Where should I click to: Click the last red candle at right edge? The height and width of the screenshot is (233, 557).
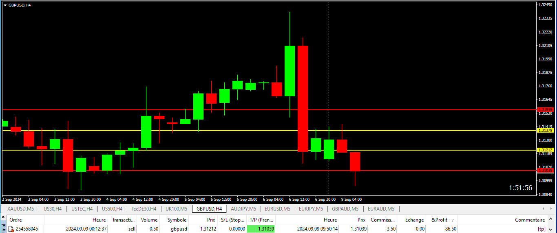pos(355,162)
